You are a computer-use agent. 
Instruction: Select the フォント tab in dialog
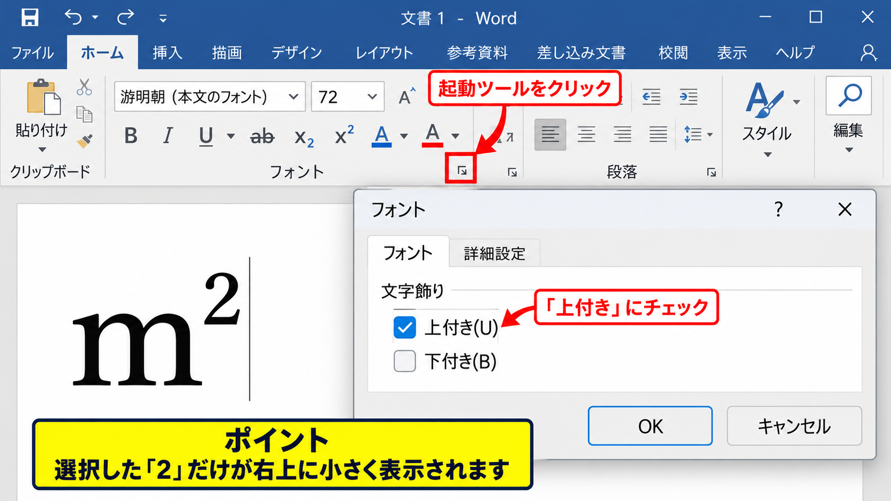(408, 253)
